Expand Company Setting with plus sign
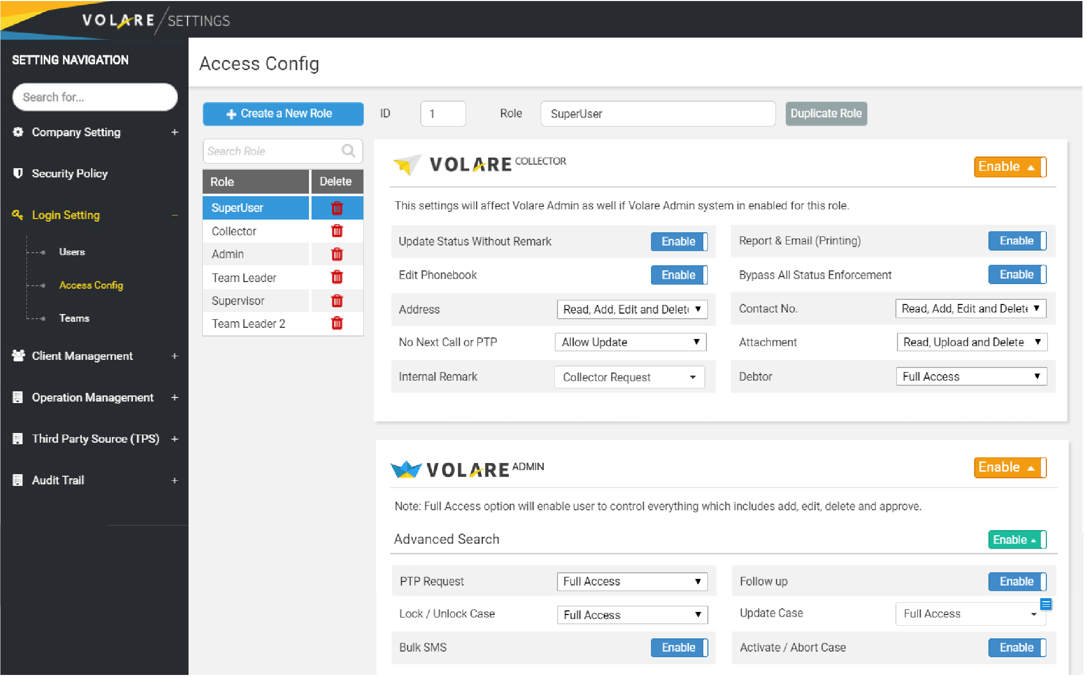 (x=175, y=132)
